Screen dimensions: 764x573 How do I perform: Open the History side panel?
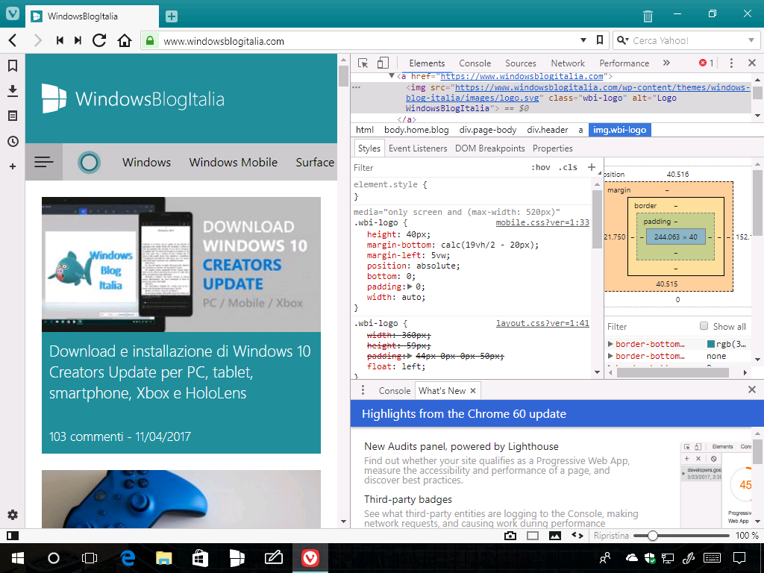point(13,141)
